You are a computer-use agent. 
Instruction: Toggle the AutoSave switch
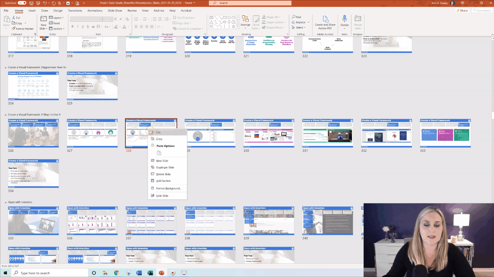click(22, 3)
